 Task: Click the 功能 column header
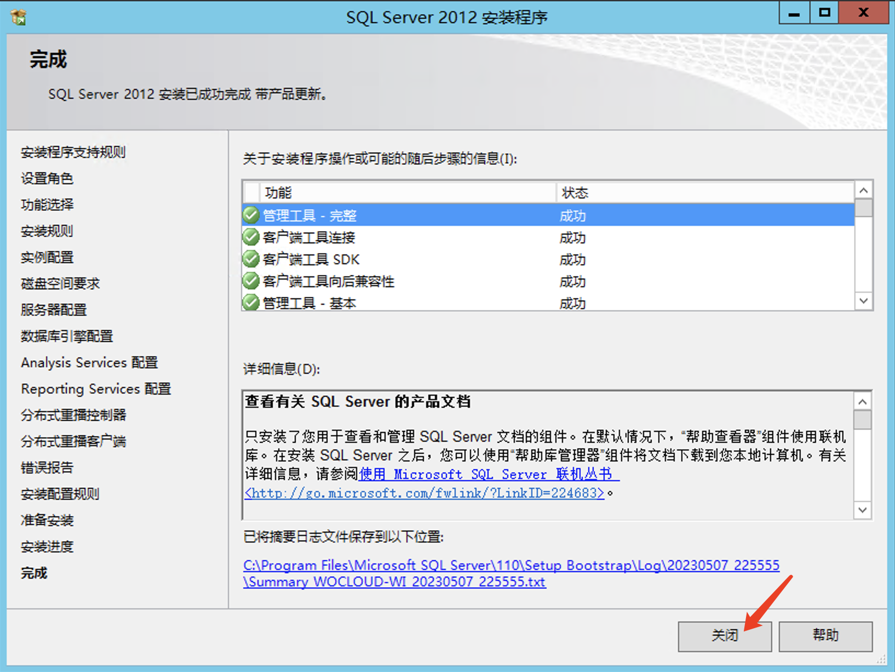point(405,193)
